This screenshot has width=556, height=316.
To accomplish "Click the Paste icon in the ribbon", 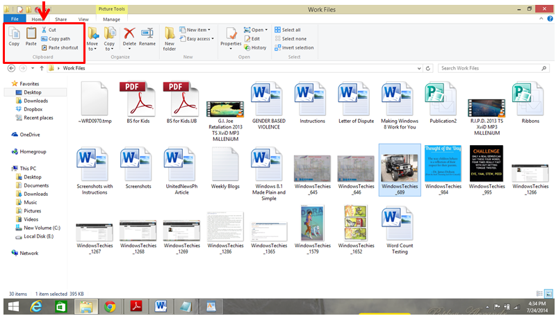I will point(31,35).
